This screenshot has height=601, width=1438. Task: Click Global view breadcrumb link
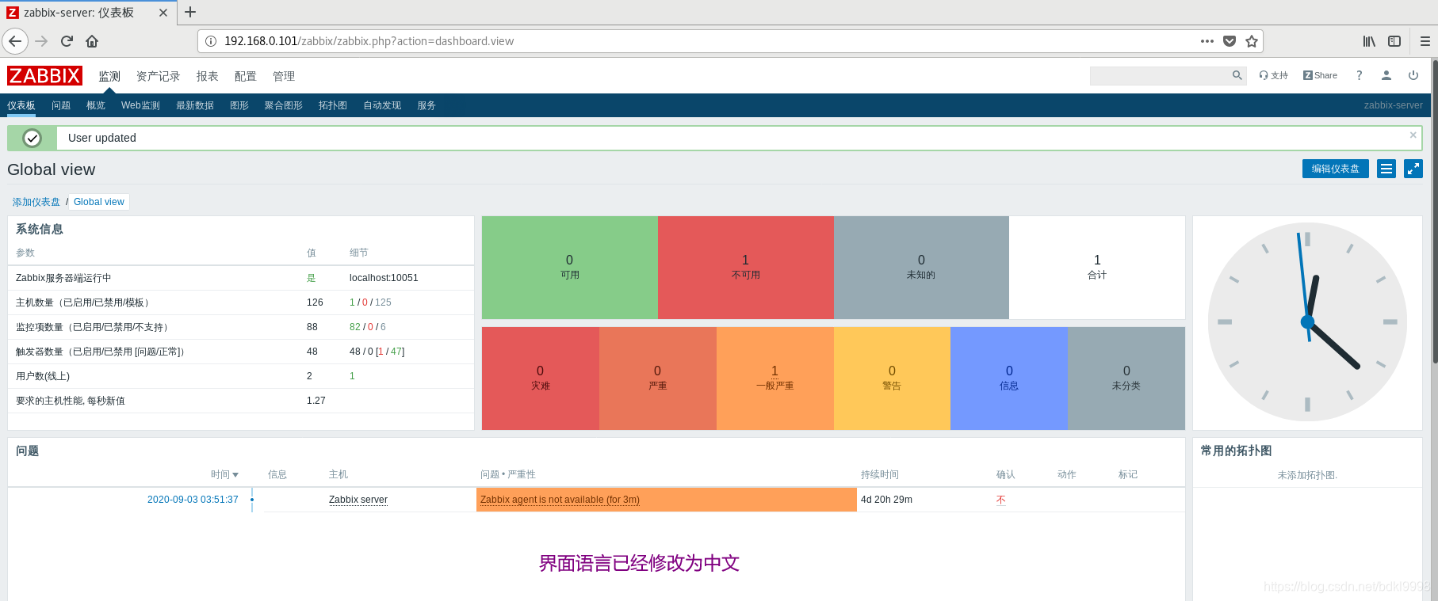(99, 202)
